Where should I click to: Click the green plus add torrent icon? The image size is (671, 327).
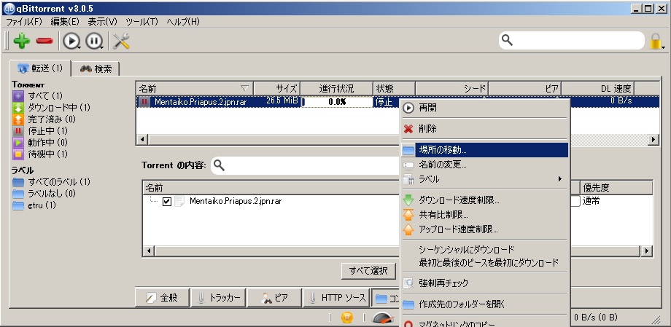tap(21, 41)
